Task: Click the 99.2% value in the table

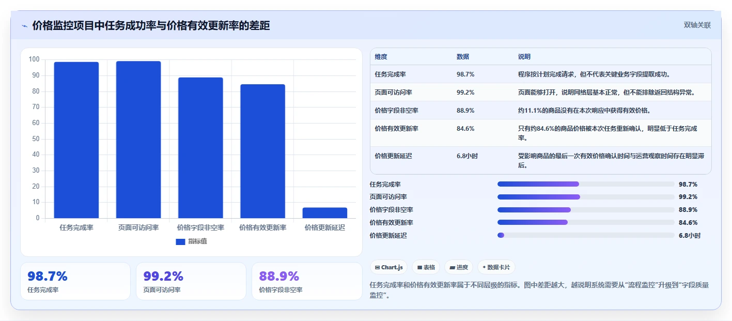Action: point(465,93)
